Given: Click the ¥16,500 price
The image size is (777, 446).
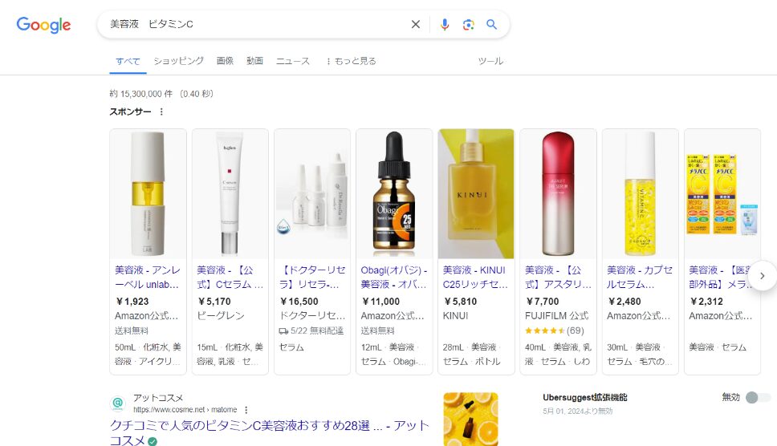Looking at the screenshot, I should pyautogui.click(x=299, y=302).
